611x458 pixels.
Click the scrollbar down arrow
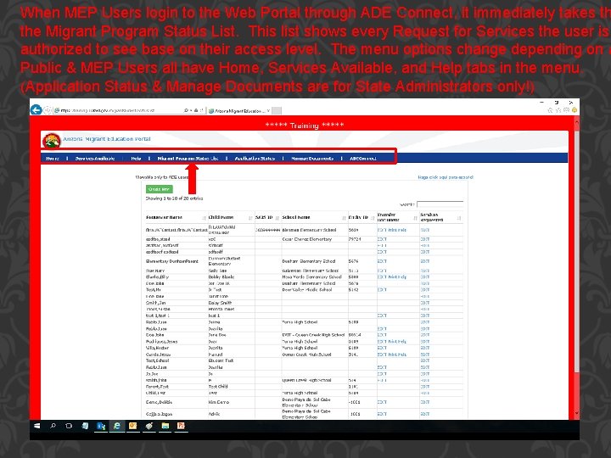(x=577, y=412)
